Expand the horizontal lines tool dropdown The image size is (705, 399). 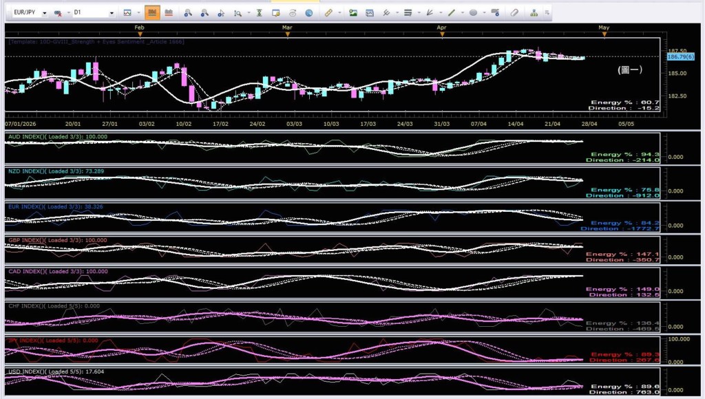[419, 13]
